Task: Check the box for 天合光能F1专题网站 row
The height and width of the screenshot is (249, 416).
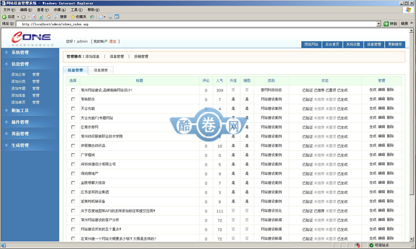Action: pyautogui.click(x=73, y=118)
